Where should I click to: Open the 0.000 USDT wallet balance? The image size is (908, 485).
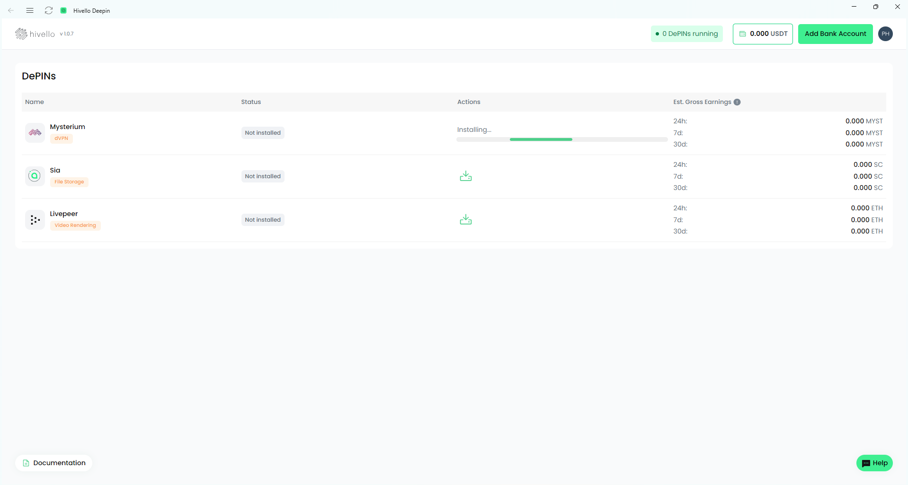[763, 34]
